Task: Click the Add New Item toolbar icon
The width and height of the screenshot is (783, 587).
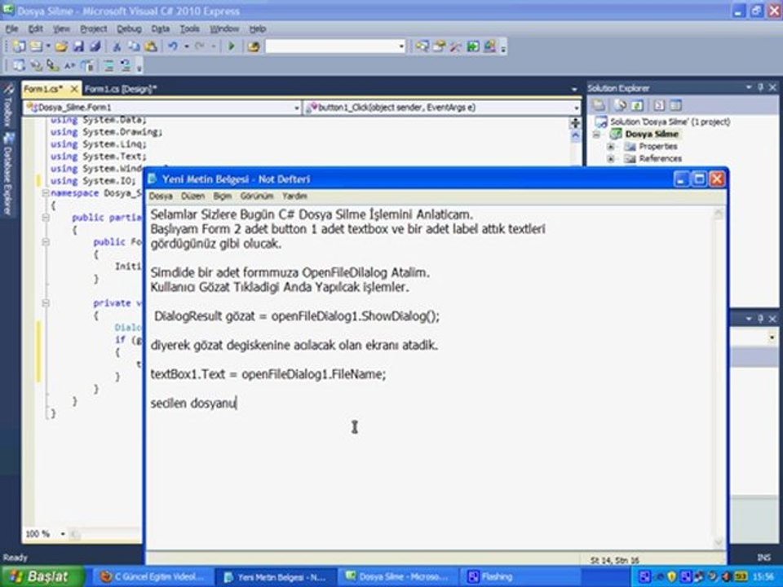Action: coord(36,46)
